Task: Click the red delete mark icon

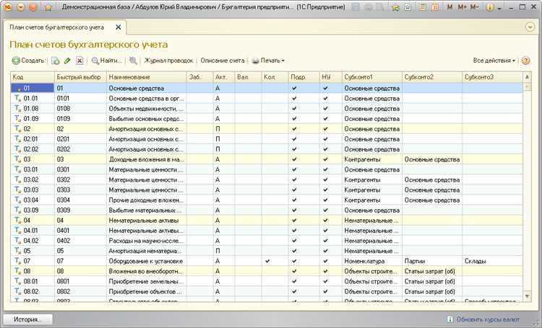Action: click(x=79, y=61)
